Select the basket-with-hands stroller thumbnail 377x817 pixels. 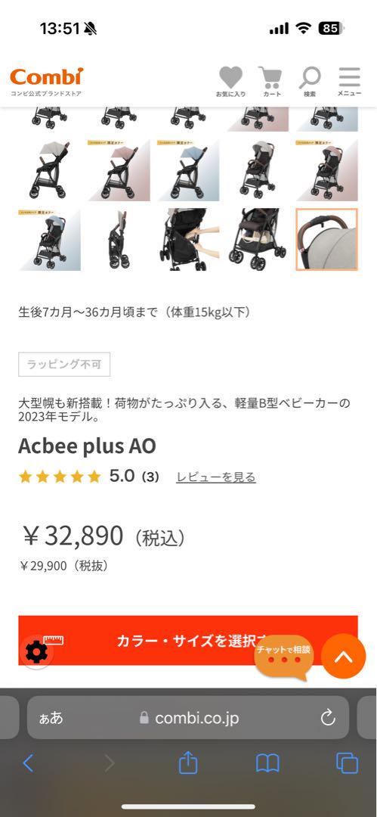point(189,240)
